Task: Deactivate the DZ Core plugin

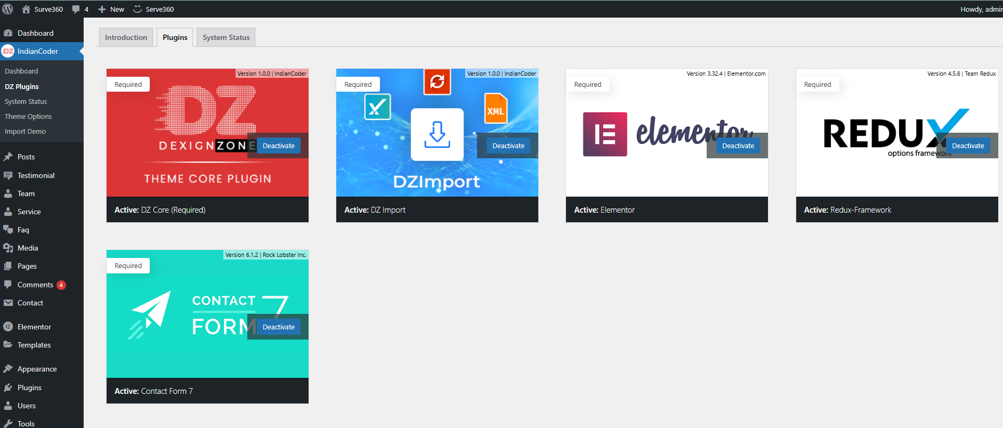Action: tap(278, 146)
